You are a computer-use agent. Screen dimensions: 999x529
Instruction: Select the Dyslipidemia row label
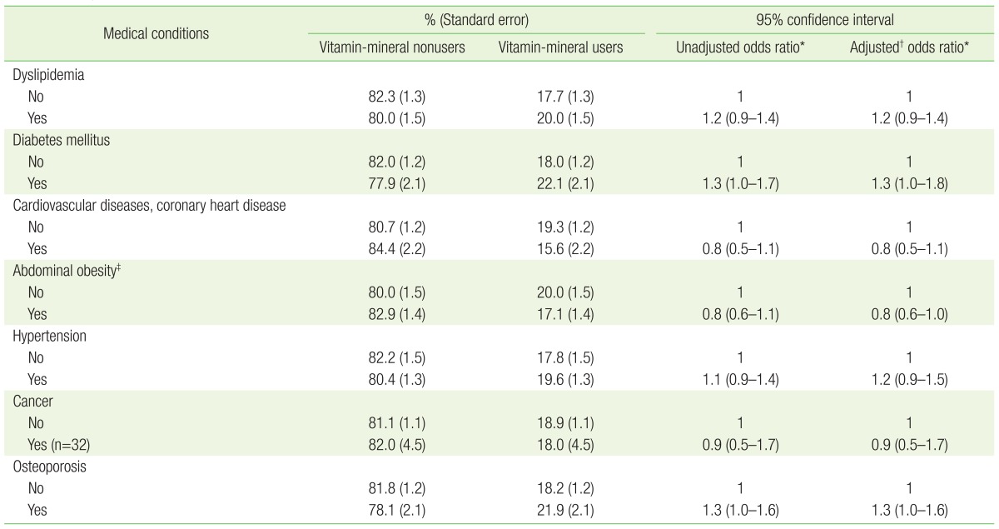pyautogui.click(x=47, y=75)
